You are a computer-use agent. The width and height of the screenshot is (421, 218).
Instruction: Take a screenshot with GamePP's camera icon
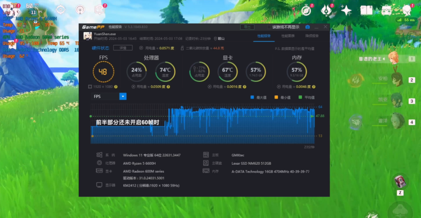pyautogui.click(x=308, y=27)
